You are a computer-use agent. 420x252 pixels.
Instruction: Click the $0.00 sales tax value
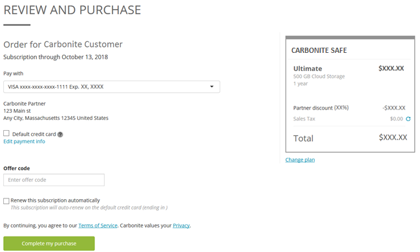[x=397, y=119]
